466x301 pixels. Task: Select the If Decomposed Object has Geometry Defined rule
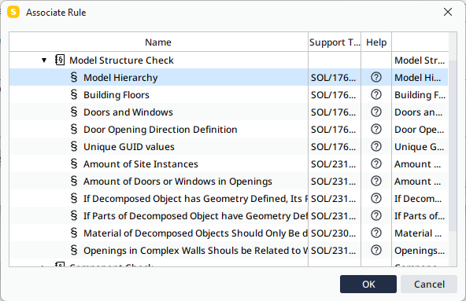click(228, 198)
